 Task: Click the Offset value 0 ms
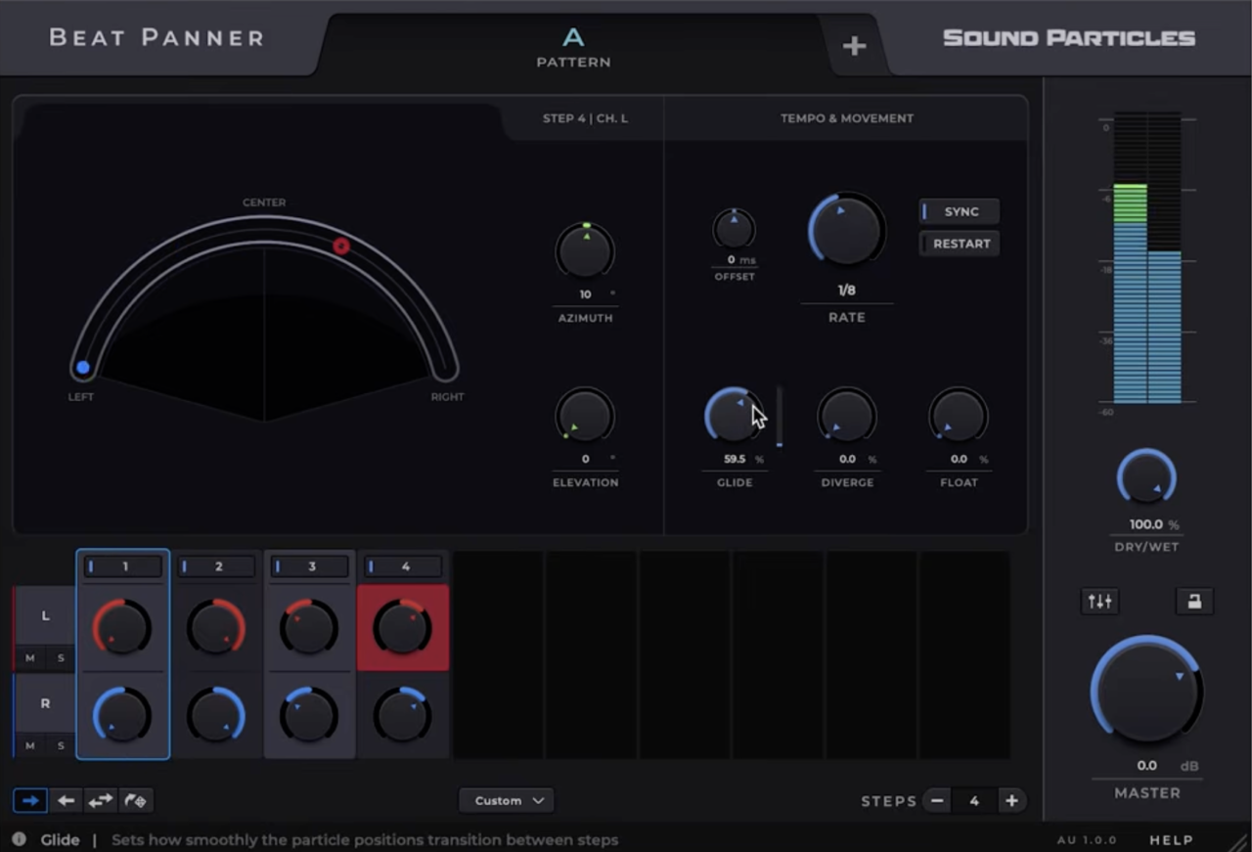point(731,260)
